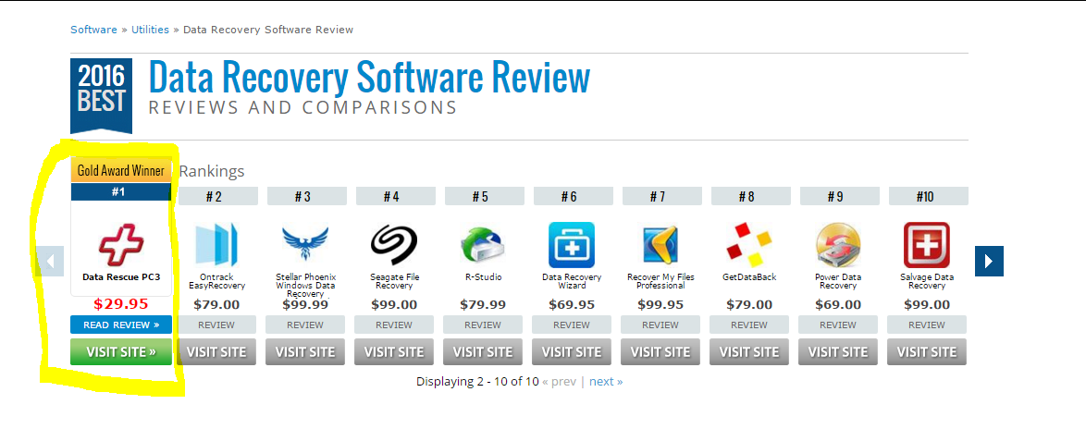Click the right carousel arrow

pyautogui.click(x=989, y=261)
